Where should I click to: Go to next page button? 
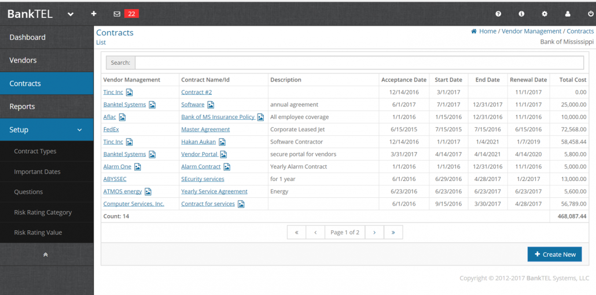(374, 233)
